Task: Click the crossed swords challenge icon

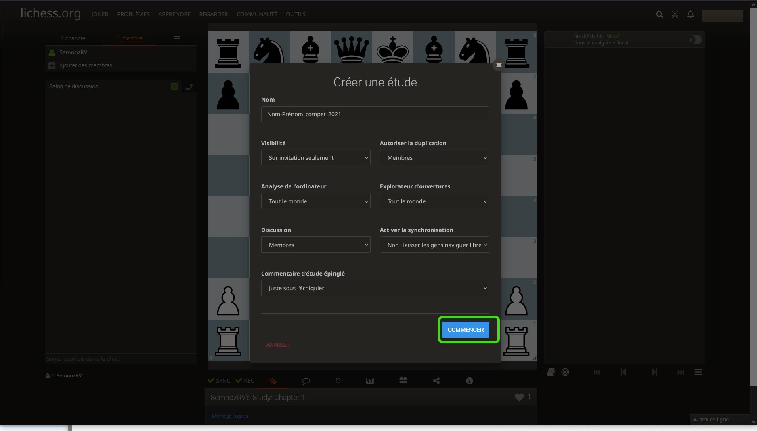Action: (x=675, y=15)
